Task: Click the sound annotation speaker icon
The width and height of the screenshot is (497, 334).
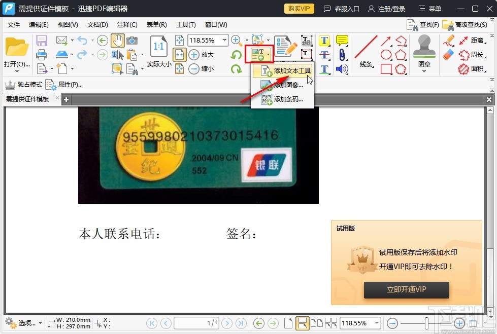Action: (342, 68)
